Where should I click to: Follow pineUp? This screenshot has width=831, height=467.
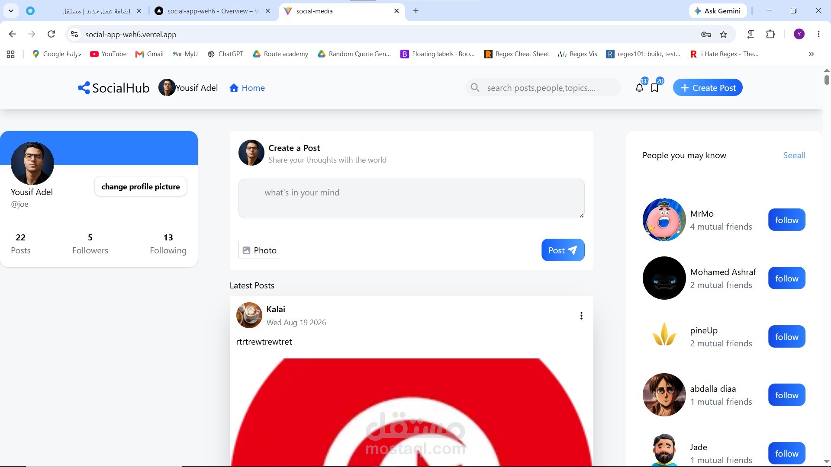tap(786, 336)
